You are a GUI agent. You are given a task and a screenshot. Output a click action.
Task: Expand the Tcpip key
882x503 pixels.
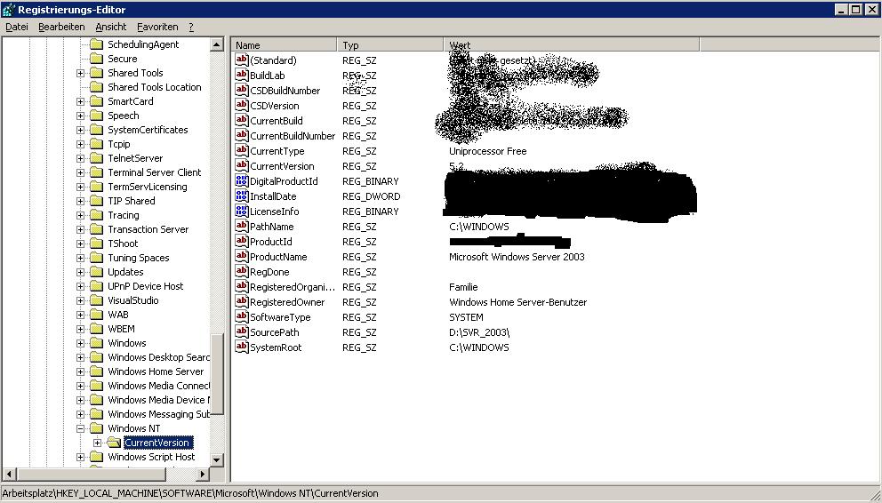pyautogui.click(x=80, y=145)
